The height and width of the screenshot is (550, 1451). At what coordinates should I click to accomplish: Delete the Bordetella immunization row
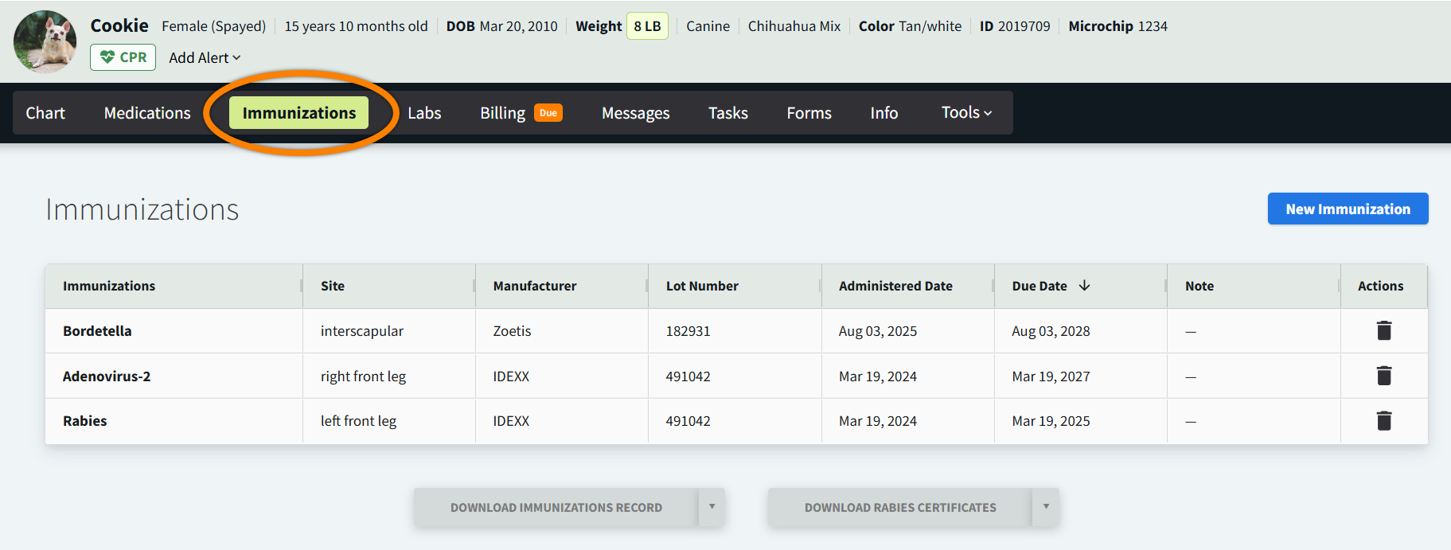tap(1383, 331)
